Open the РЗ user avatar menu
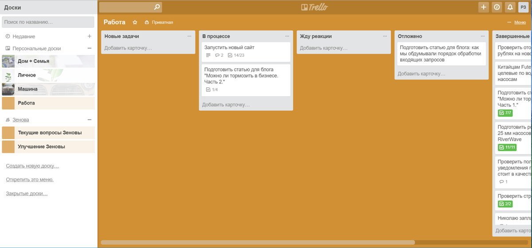 523,7
